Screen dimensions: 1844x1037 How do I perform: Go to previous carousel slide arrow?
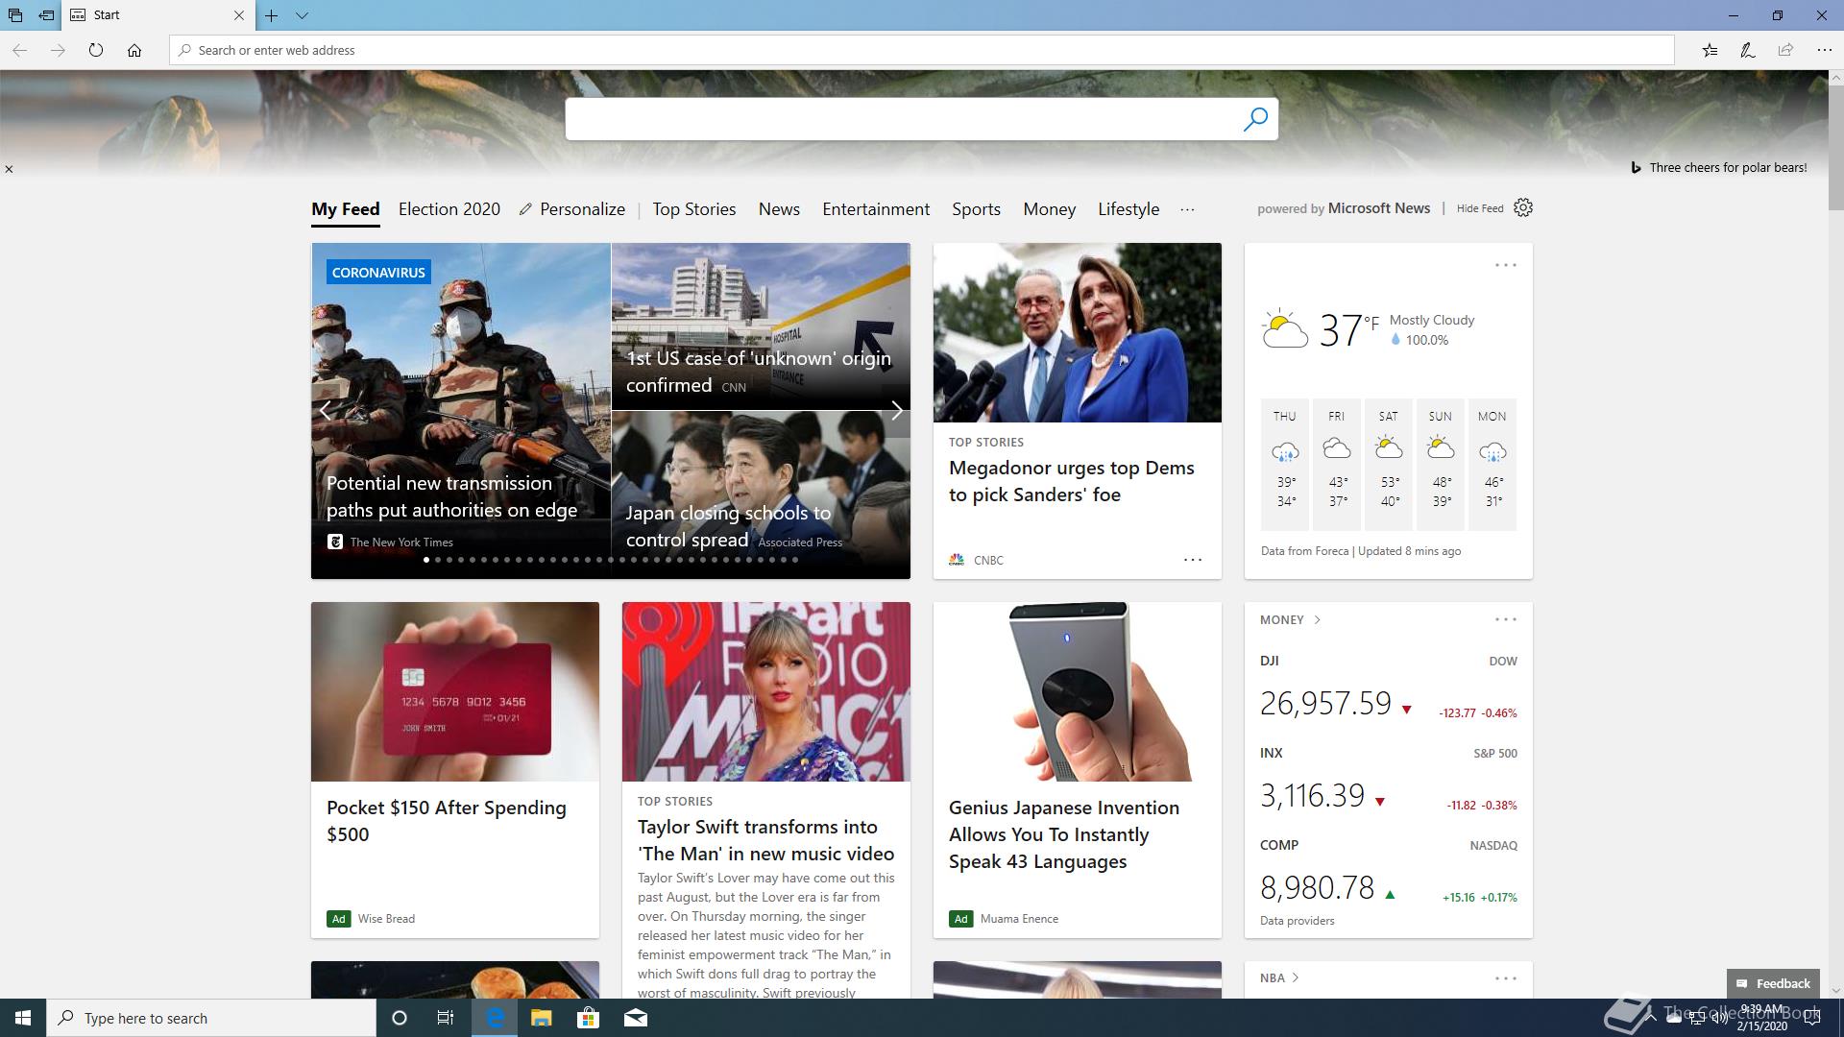(x=325, y=411)
